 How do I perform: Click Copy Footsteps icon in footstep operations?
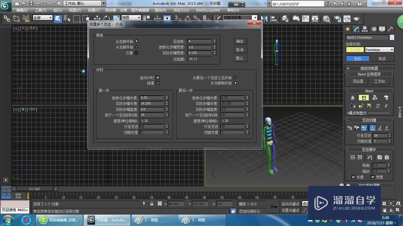point(379,157)
